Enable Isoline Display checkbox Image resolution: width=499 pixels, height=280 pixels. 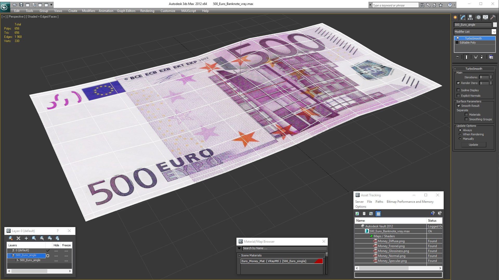point(458,90)
